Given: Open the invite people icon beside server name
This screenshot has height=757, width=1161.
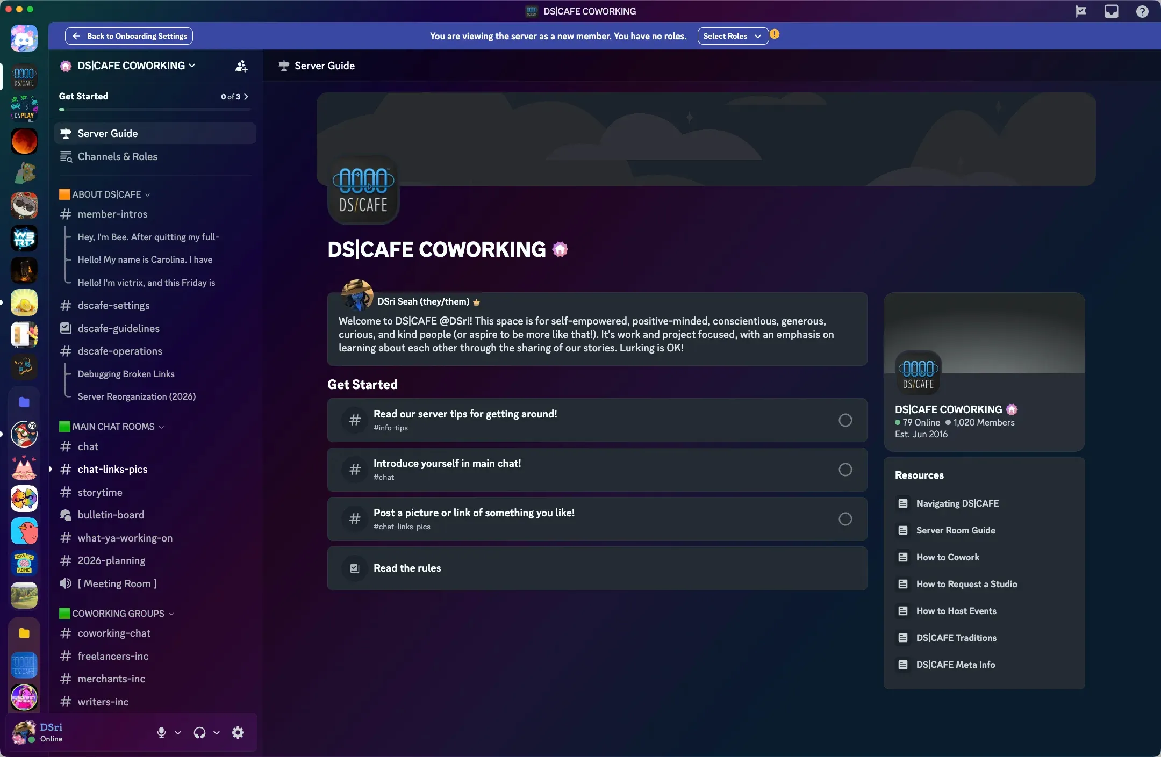Looking at the screenshot, I should 241,66.
